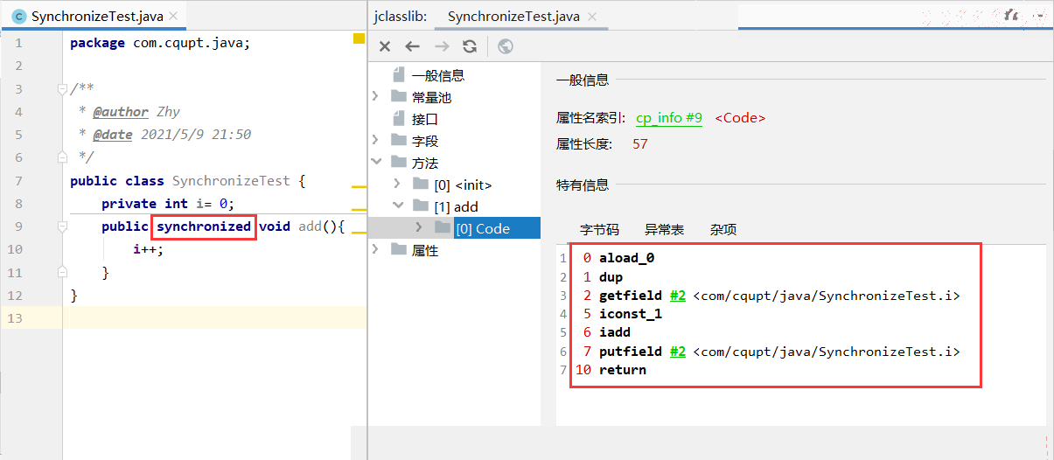
Task: Follow the #2 link on the getfield line
Action: click(x=678, y=296)
